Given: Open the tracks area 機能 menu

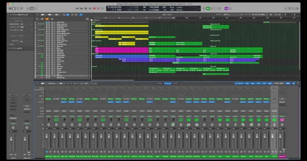Looking at the screenshot, I should click(50, 15).
